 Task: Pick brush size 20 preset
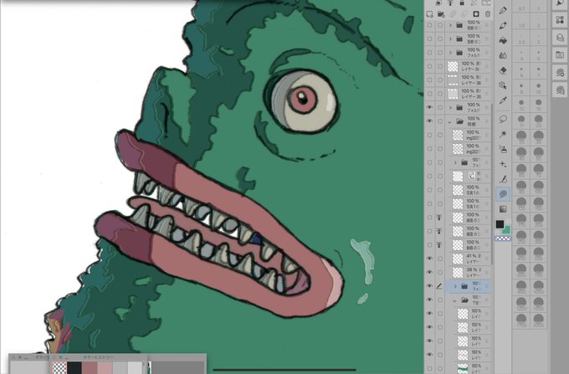tap(539, 120)
